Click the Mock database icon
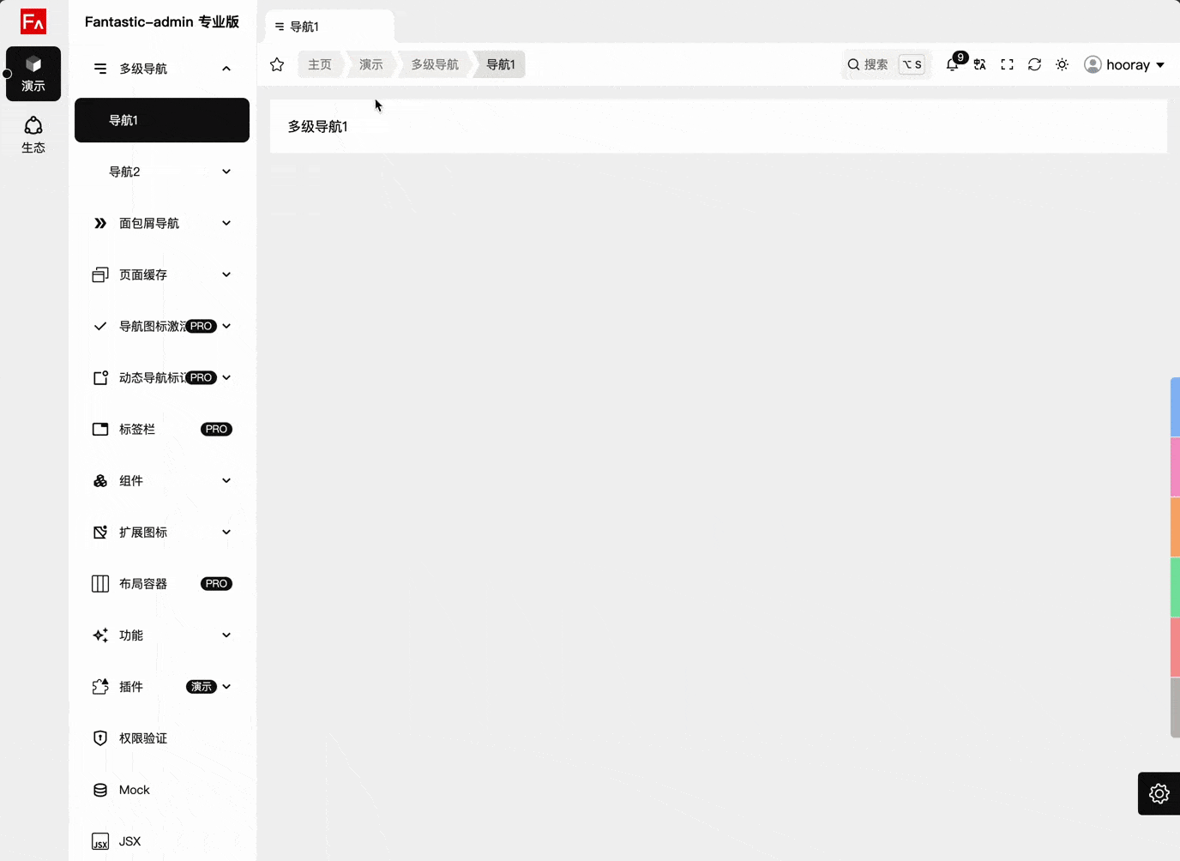The image size is (1180, 861). point(100,790)
